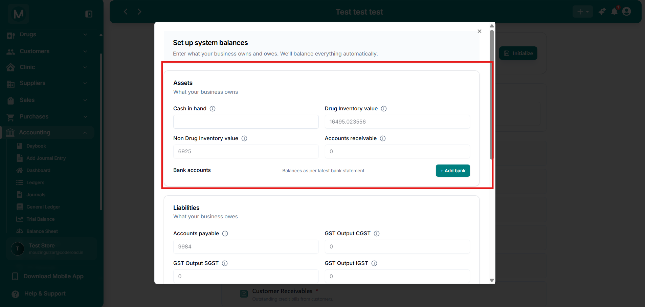Image resolution: width=645 pixels, height=307 pixels.
Task: Open Ledgers in the sidebar
Action: tap(36, 182)
